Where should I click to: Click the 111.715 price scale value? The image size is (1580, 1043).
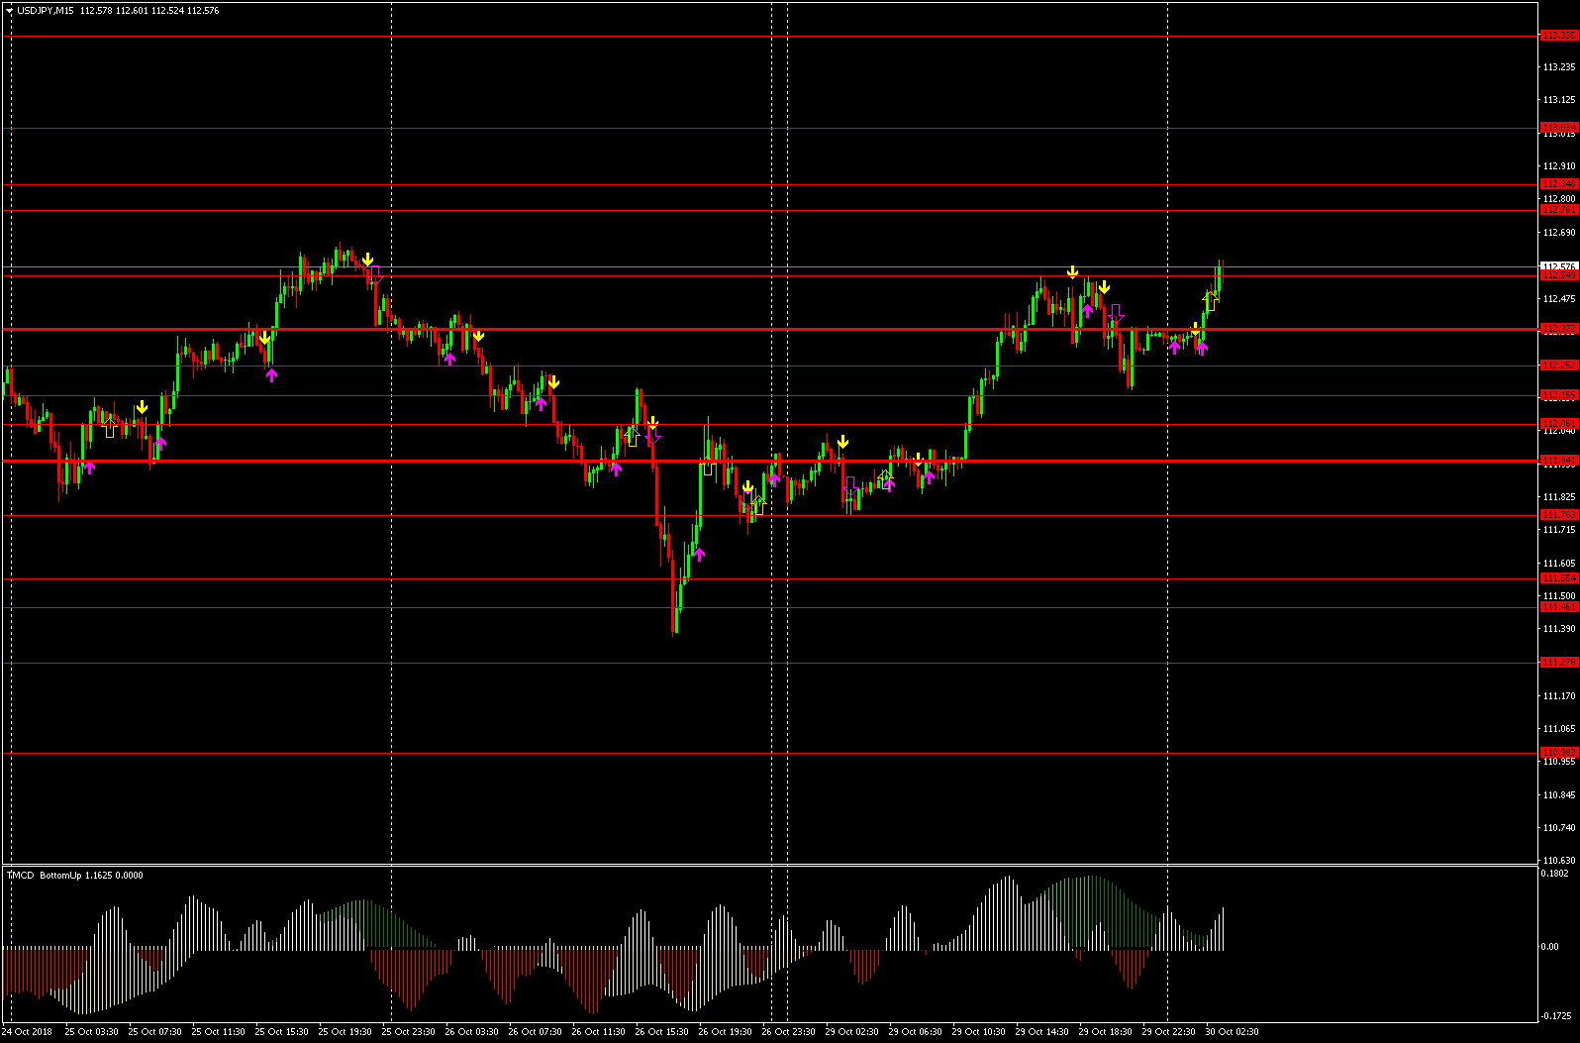[1559, 530]
